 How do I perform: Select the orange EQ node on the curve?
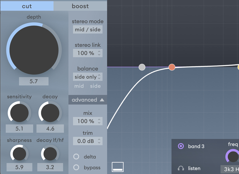[x=172, y=67]
